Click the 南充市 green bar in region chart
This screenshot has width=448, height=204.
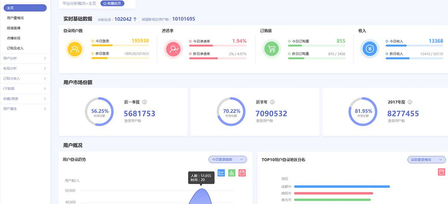point(332,200)
